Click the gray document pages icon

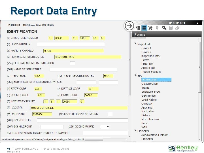point(171,28)
